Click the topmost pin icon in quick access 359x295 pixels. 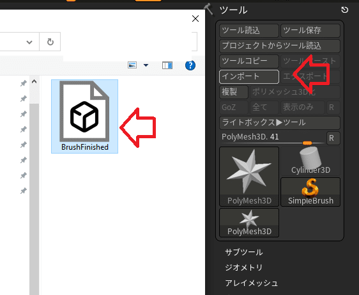[24, 83]
